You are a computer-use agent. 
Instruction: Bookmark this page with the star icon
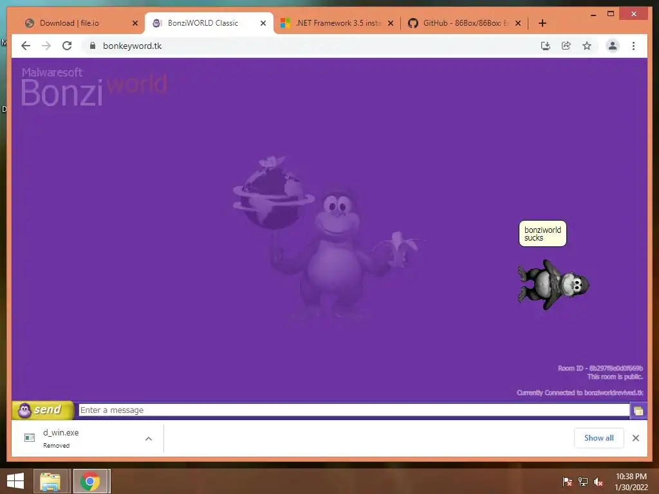pyautogui.click(x=587, y=46)
